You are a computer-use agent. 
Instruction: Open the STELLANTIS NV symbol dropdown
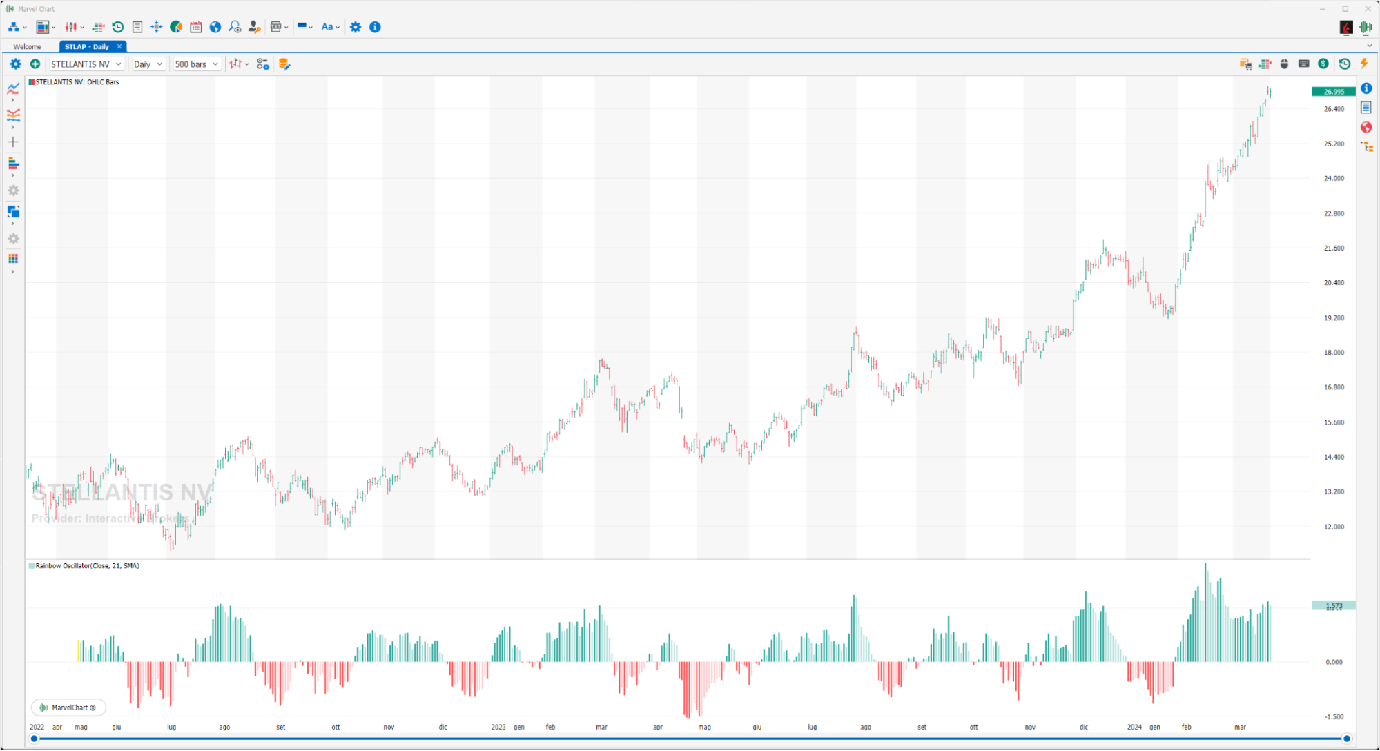(86, 64)
